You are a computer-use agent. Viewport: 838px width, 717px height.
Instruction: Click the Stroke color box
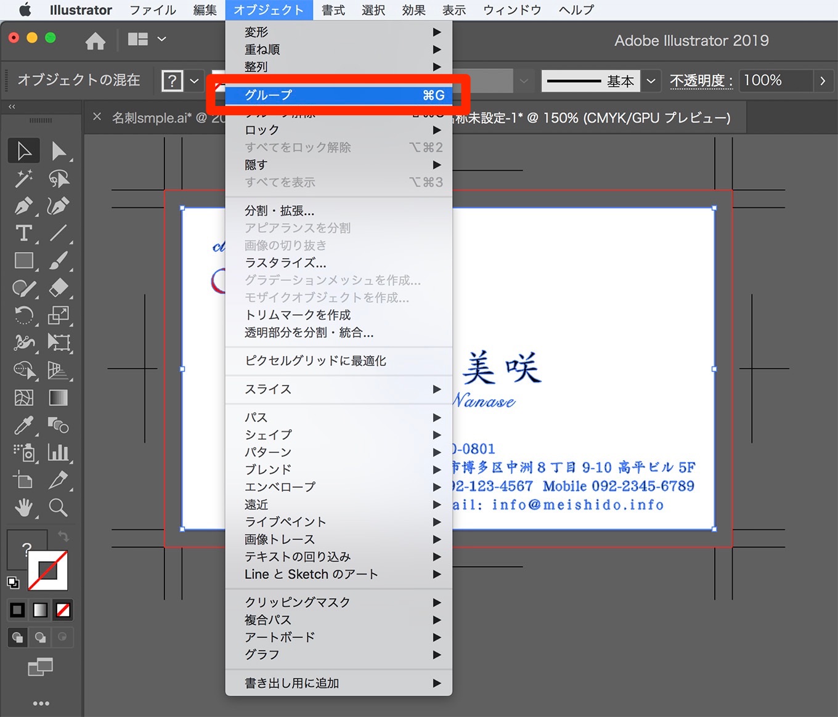click(x=48, y=570)
